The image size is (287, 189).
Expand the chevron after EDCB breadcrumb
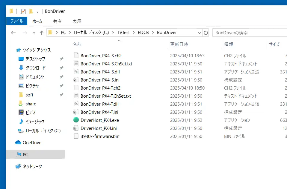click(x=153, y=33)
